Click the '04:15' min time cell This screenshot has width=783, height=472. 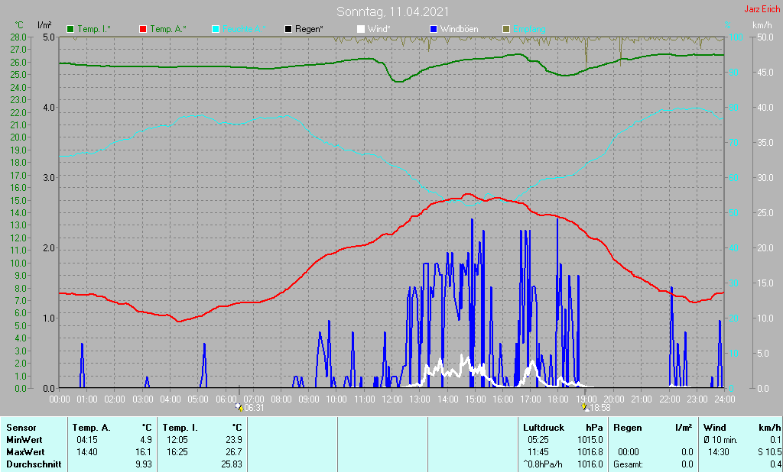86,440
